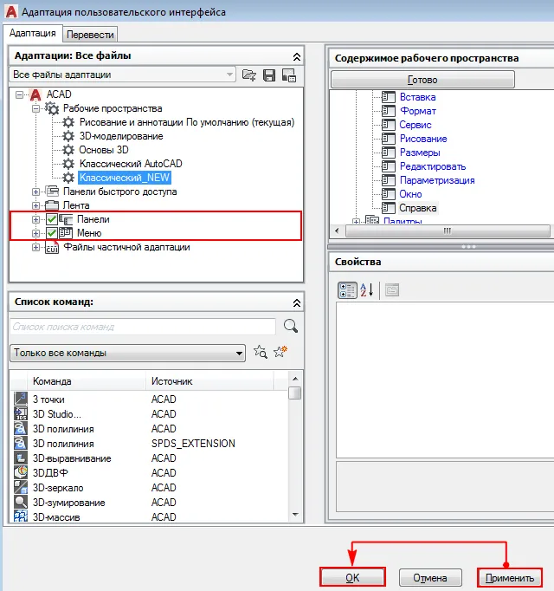
Task: Select the Окно menu entry
Action: tap(410, 194)
